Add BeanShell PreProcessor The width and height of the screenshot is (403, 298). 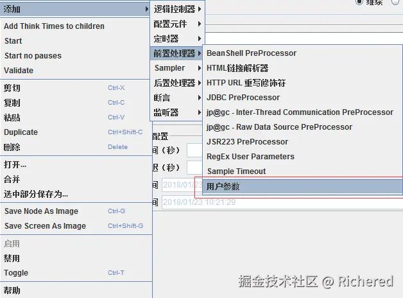coord(302,53)
